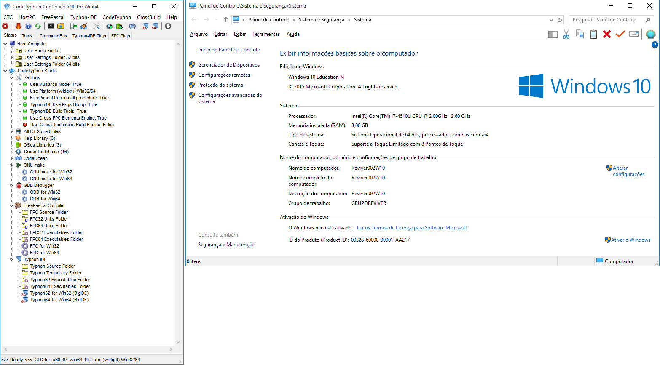
Task: Click Alterar configurações link
Action: (x=628, y=171)
